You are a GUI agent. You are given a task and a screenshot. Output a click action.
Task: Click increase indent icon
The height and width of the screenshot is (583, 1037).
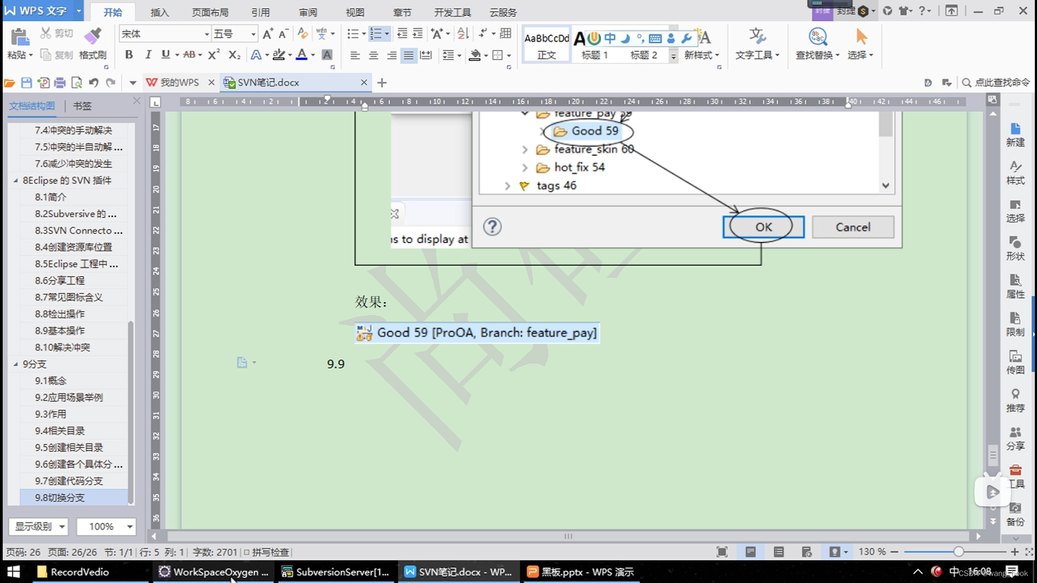(x=418, y=34)
